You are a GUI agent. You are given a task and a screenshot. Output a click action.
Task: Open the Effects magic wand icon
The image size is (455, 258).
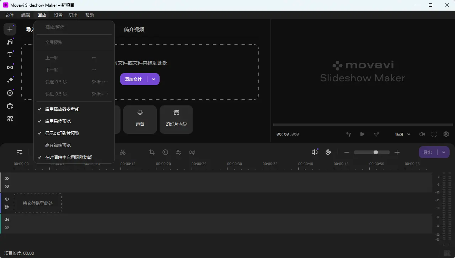click(10, 80)
